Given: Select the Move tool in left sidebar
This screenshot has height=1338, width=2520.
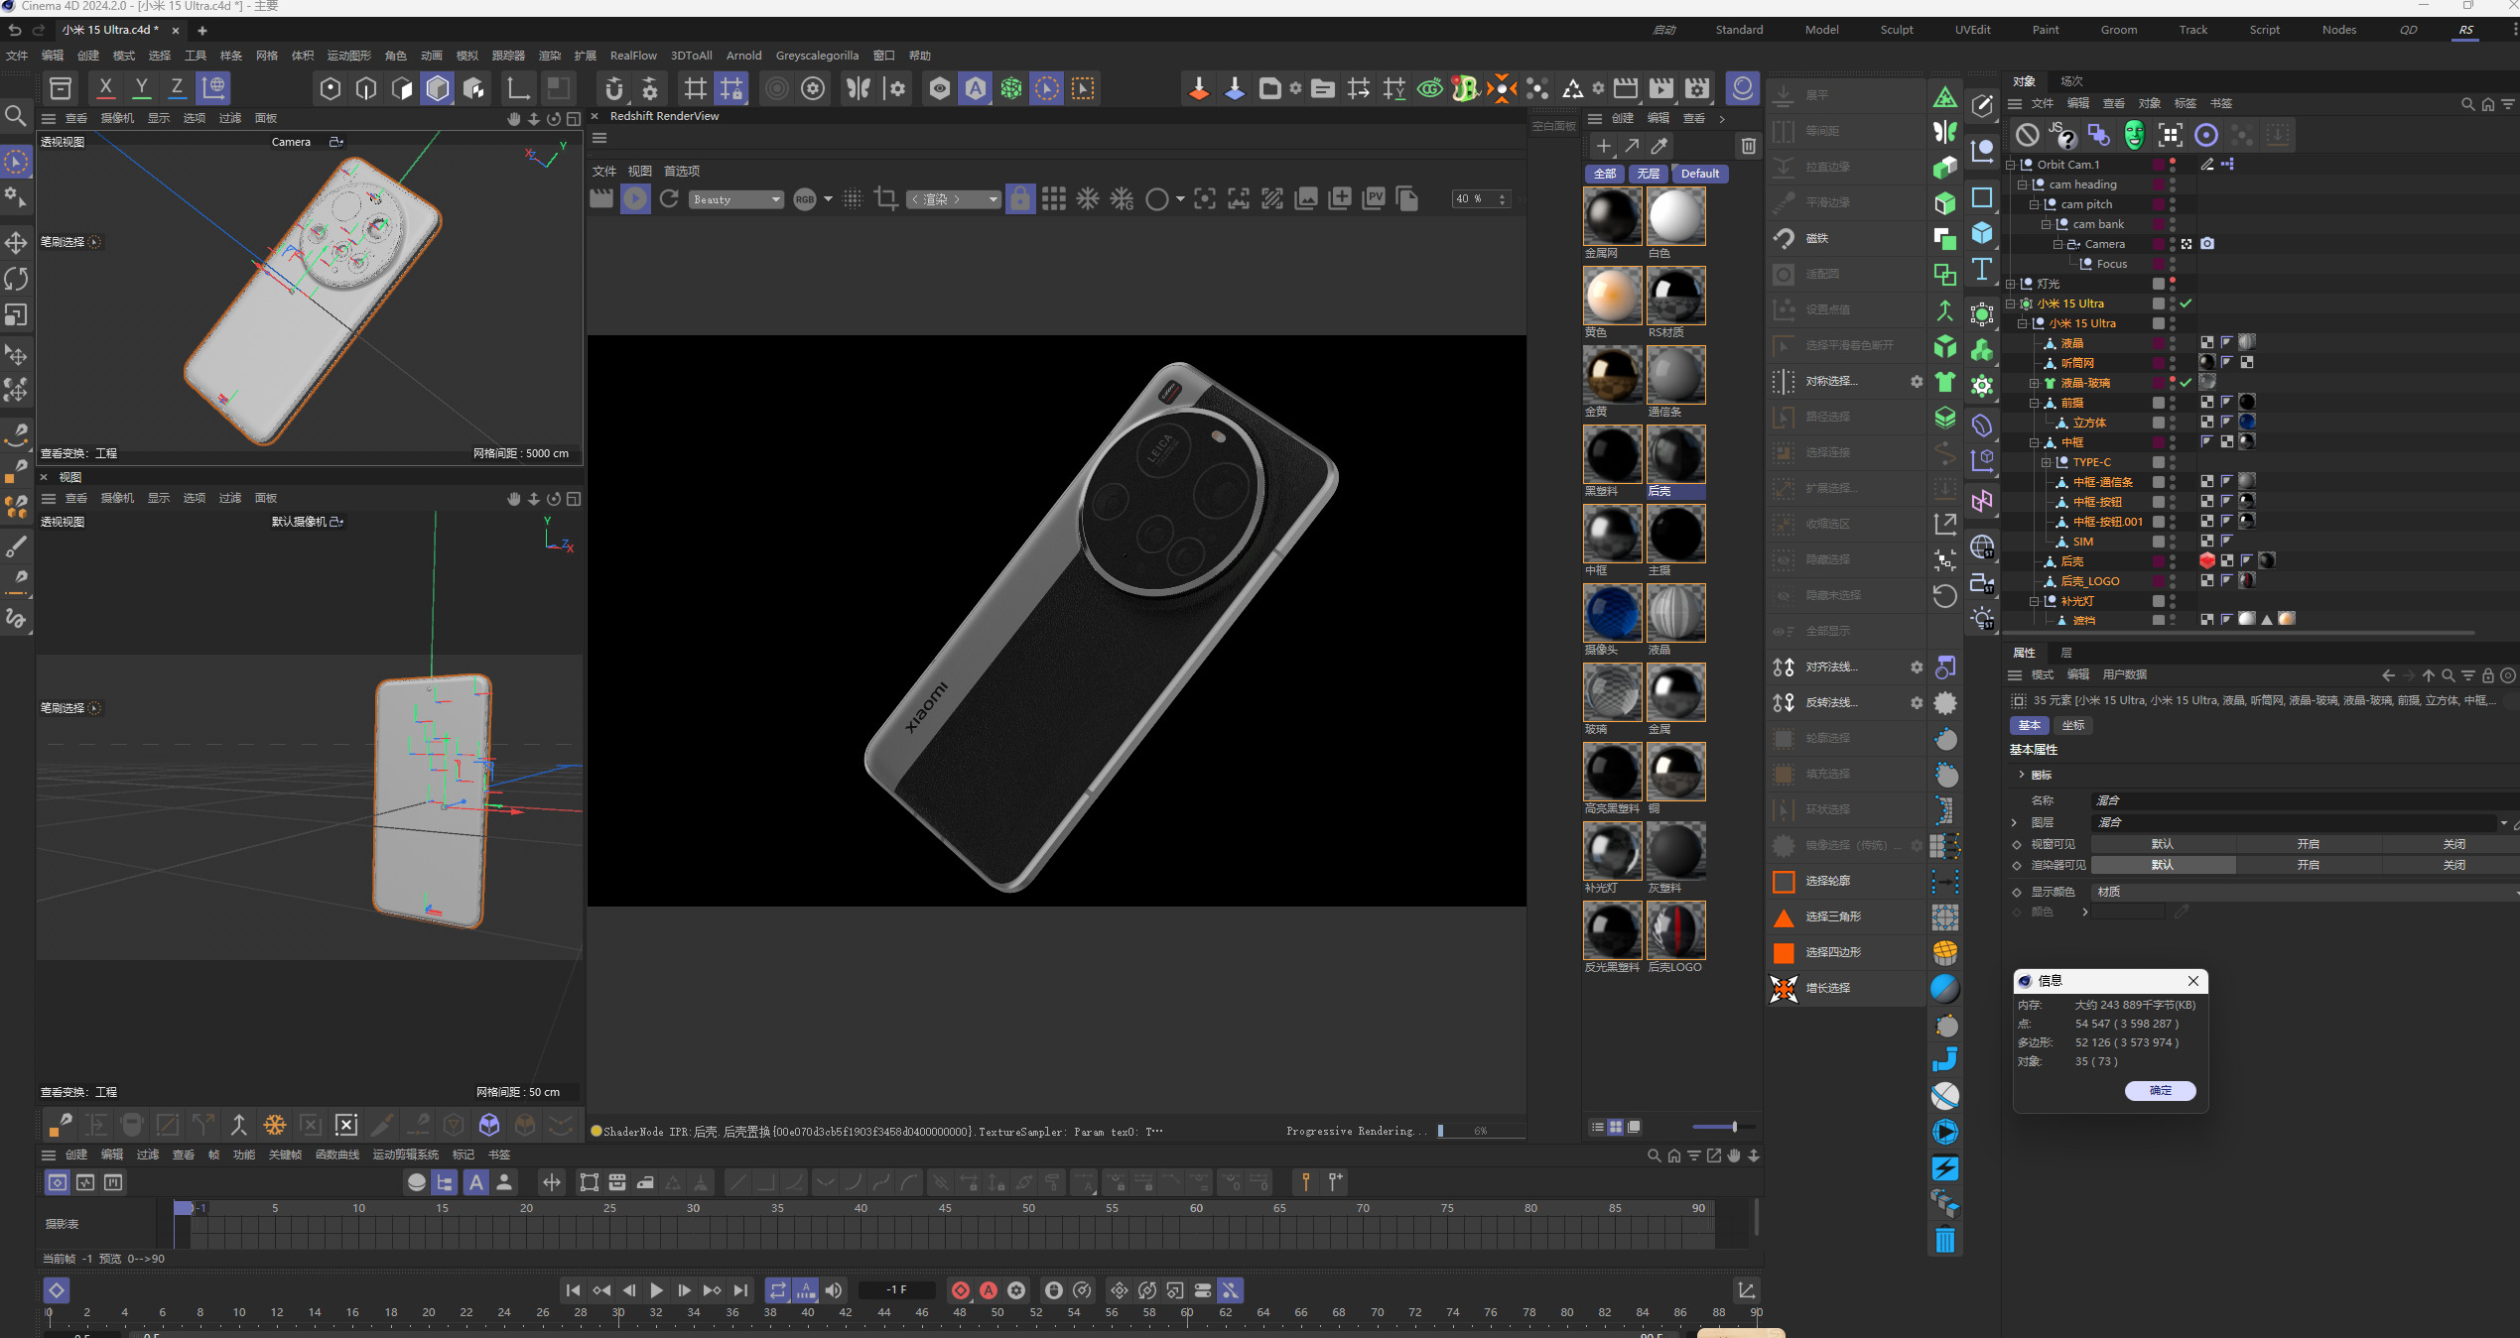Looking at the screenshot, I should (16, 242).
